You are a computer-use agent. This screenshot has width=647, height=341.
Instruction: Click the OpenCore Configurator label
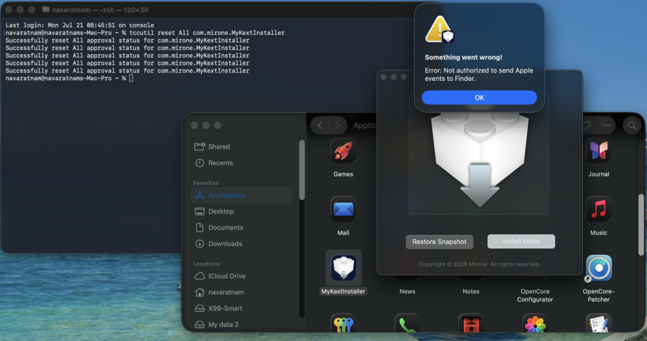click(535, 295)
